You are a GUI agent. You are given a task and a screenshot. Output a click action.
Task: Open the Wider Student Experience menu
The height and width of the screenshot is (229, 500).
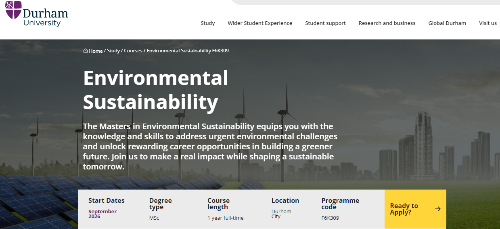[259, 23]
